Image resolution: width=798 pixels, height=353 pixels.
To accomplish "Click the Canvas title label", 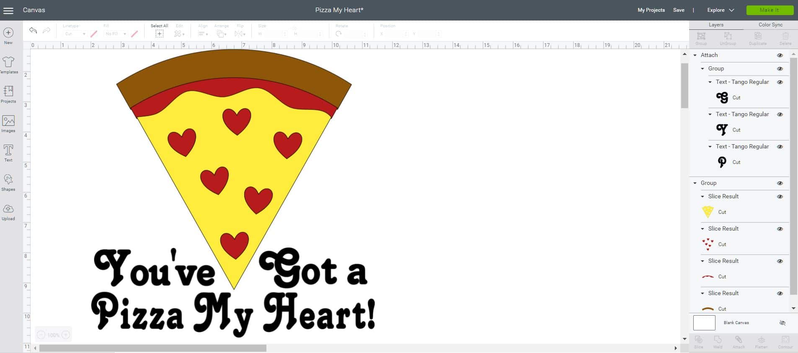I will point(34,10).
